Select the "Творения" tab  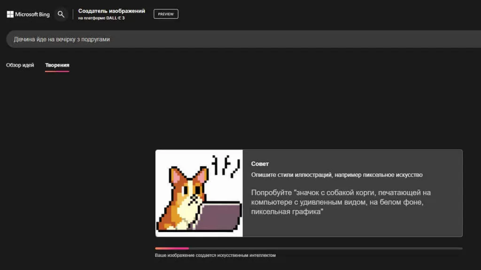(57, 65)
